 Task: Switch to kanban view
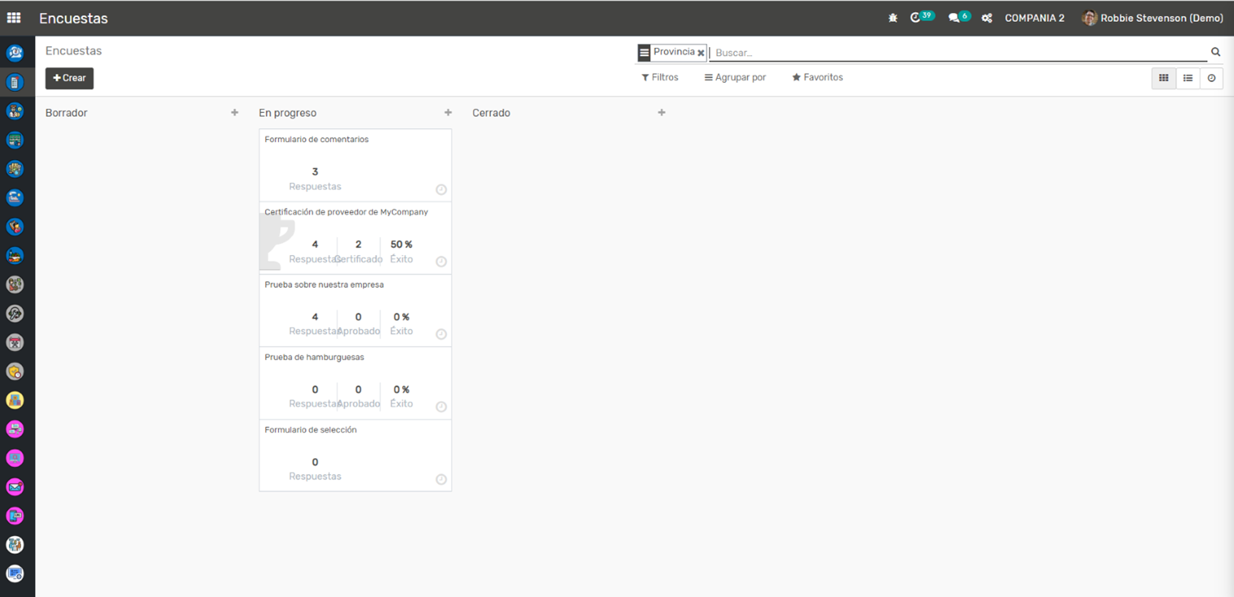click(1163, 78)
